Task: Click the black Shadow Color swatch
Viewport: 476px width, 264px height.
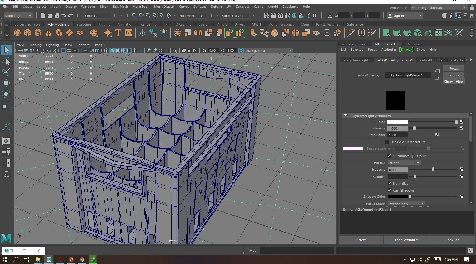Action: click(x=397, y=197)
